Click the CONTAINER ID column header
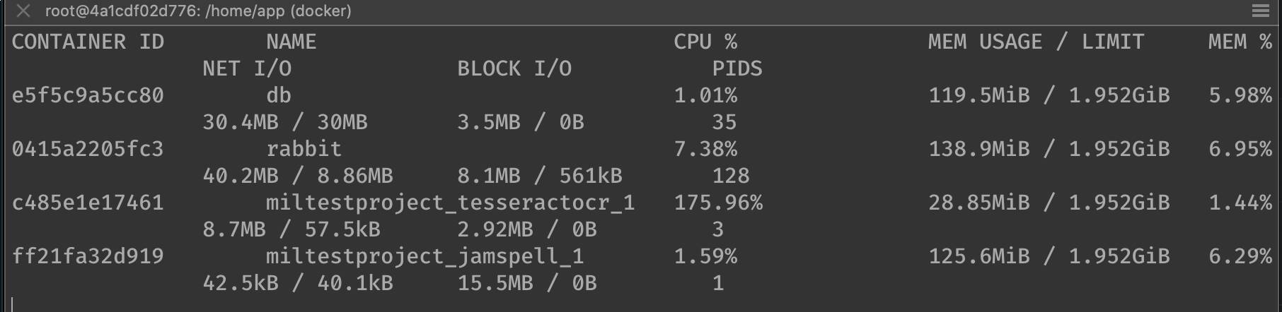The height and width of the screenshot is (312, 1282). (88, 42)
